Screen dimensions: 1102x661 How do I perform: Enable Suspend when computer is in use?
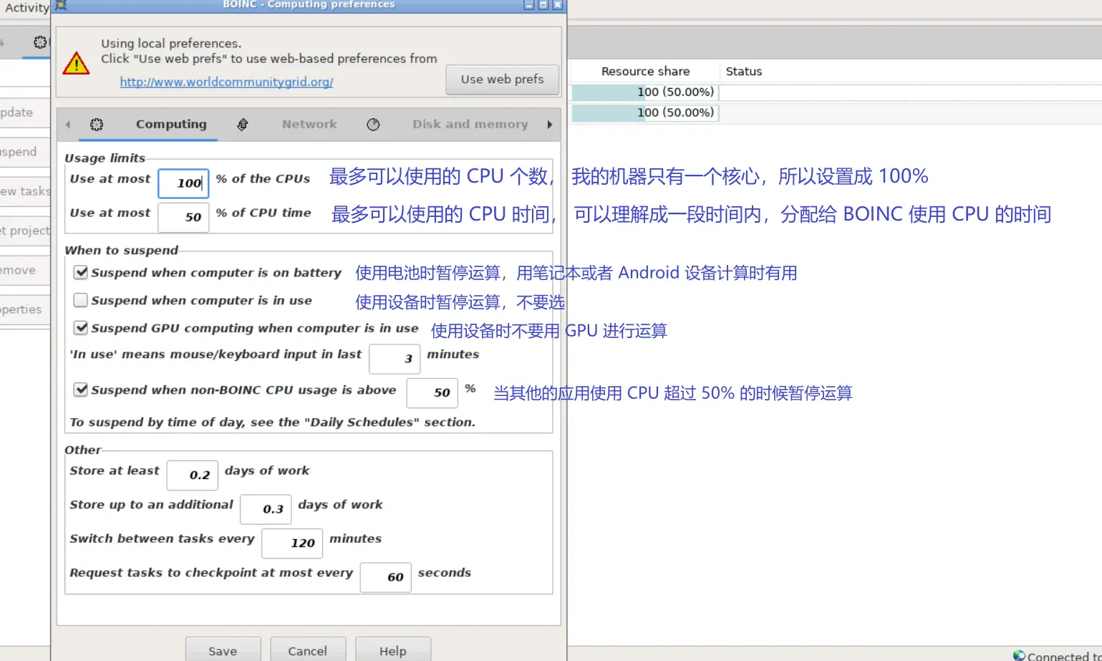coord(81,301)
